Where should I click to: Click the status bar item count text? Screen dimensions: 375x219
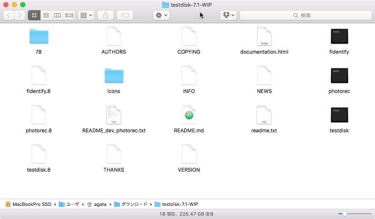tap(186, 214)
